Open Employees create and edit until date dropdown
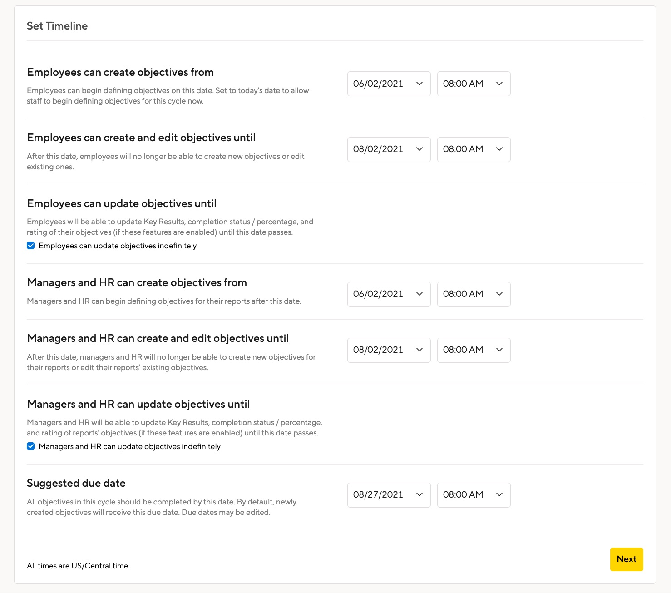 (388, 149)
